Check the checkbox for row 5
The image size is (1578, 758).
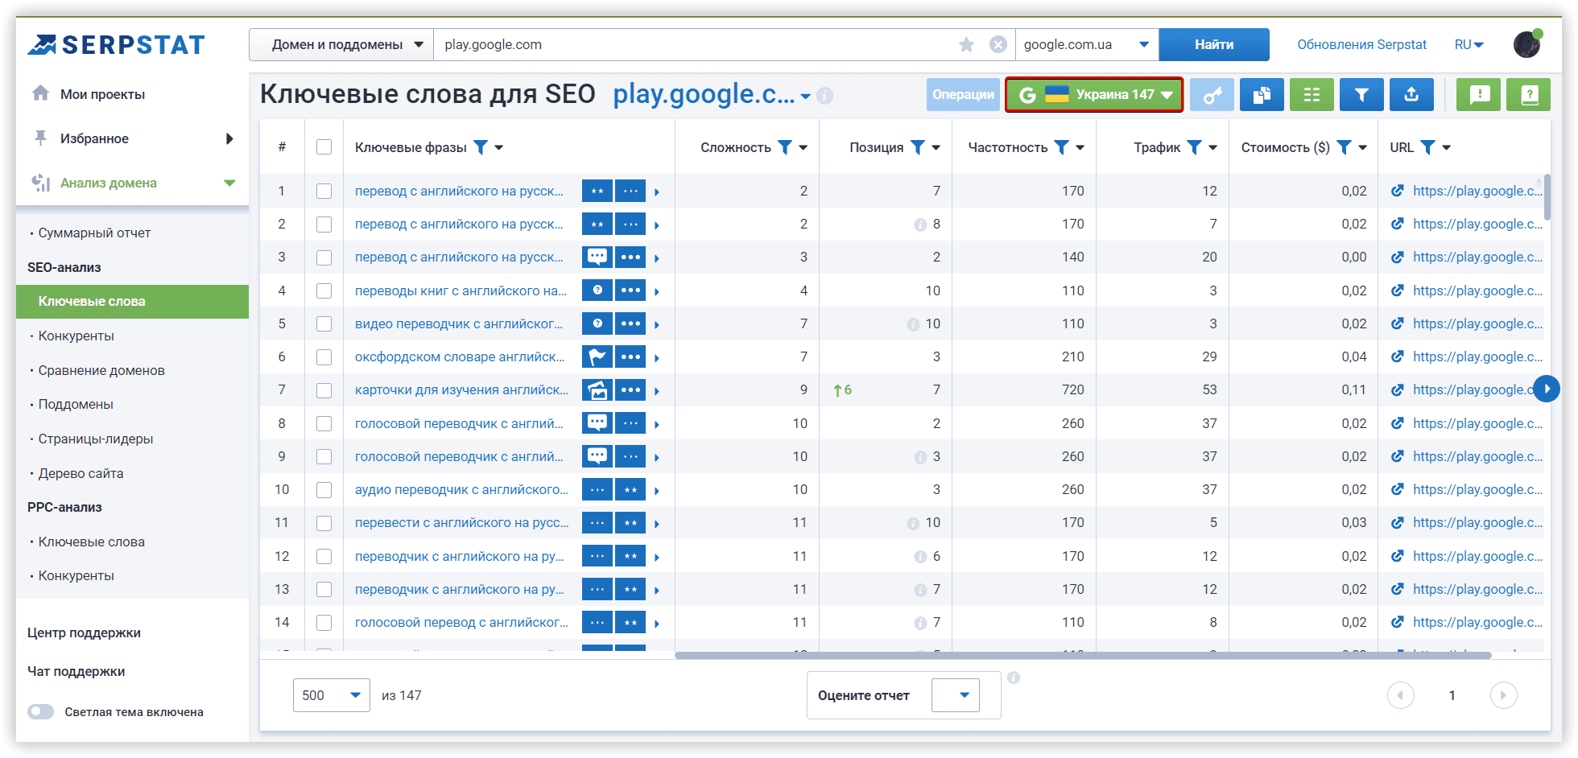[324, 323]
